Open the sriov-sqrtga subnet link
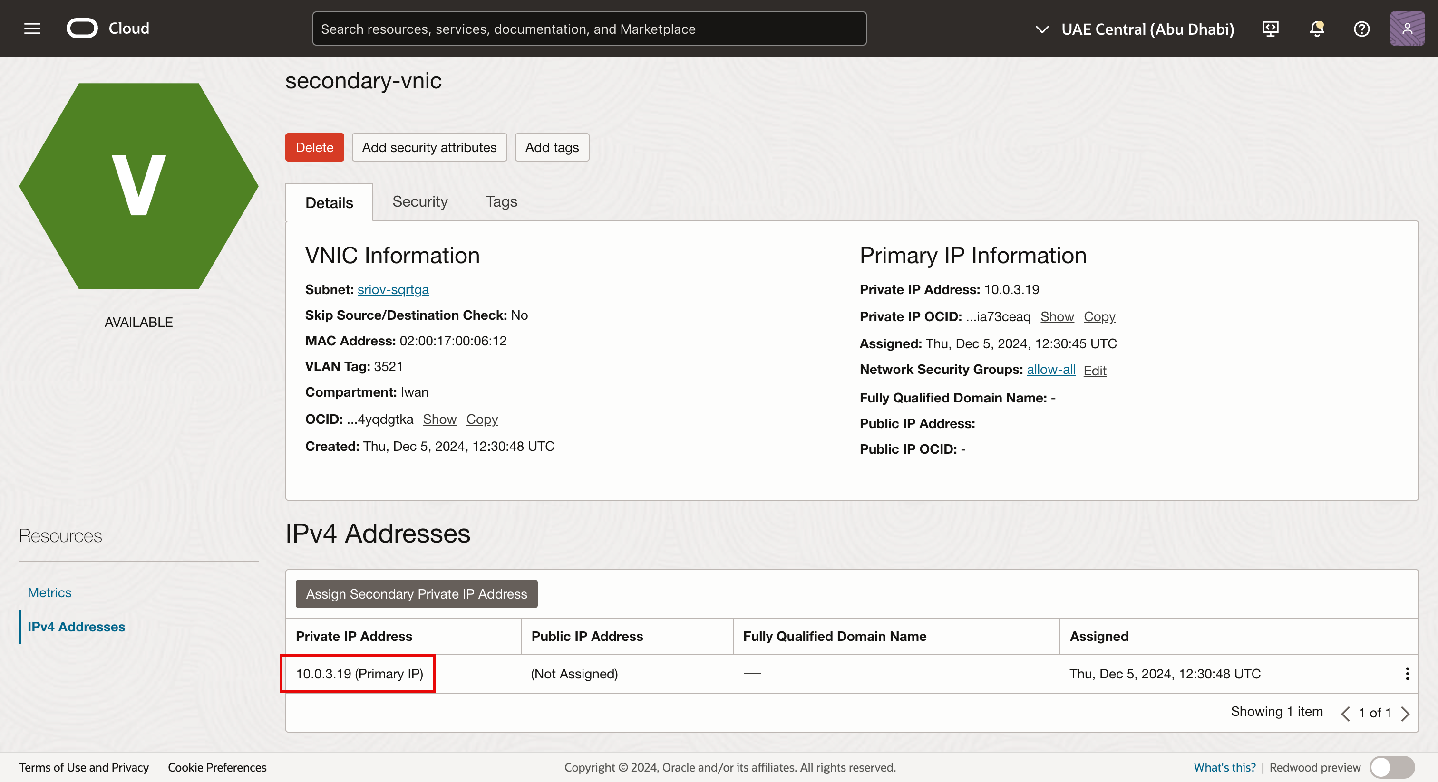This screenshot has width=1438, height=782. click(x=393, y=289)
